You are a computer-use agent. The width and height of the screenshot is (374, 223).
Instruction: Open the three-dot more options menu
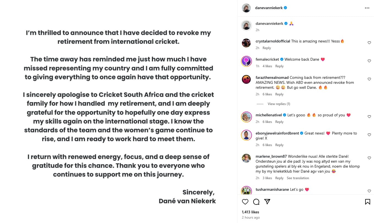click(x=367, y=8)
